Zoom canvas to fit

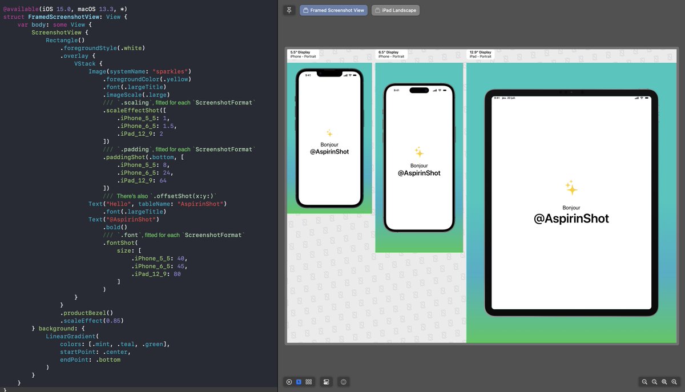tap(665, 382)
